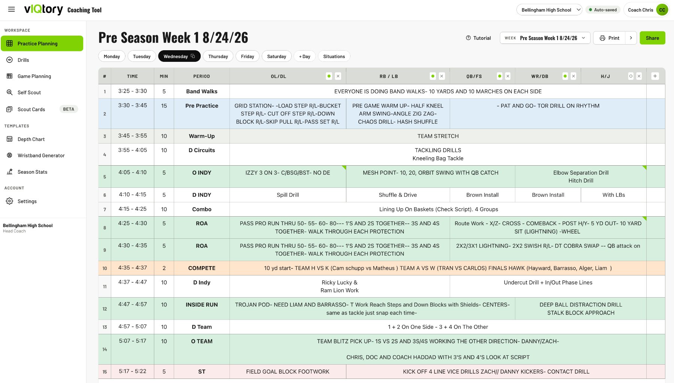Click the Print button

[610, 38]
